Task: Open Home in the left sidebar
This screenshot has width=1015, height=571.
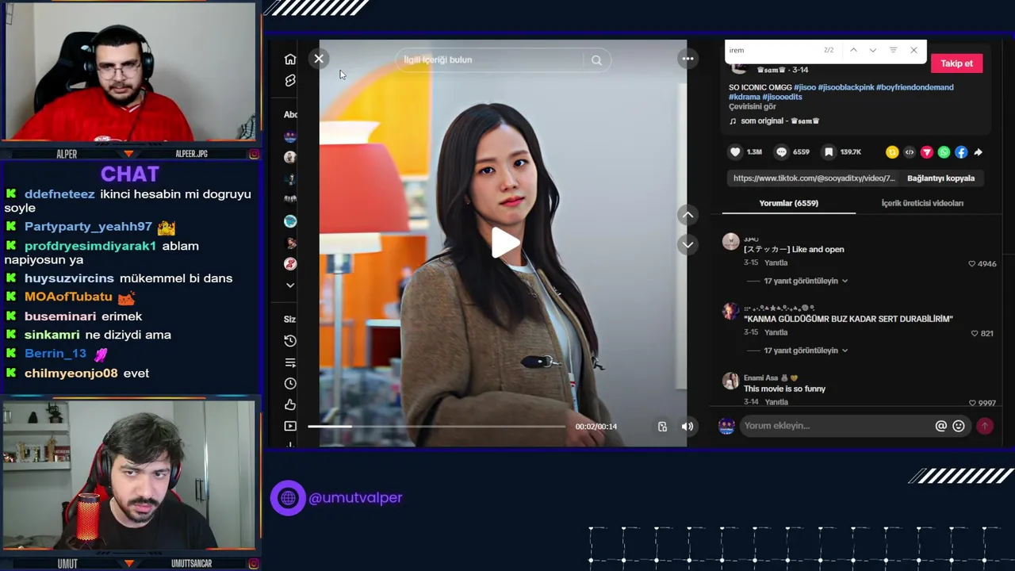Action: 290,59
